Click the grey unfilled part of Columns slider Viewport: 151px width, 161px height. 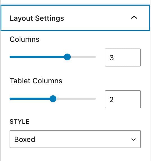(x=83, y=57)
